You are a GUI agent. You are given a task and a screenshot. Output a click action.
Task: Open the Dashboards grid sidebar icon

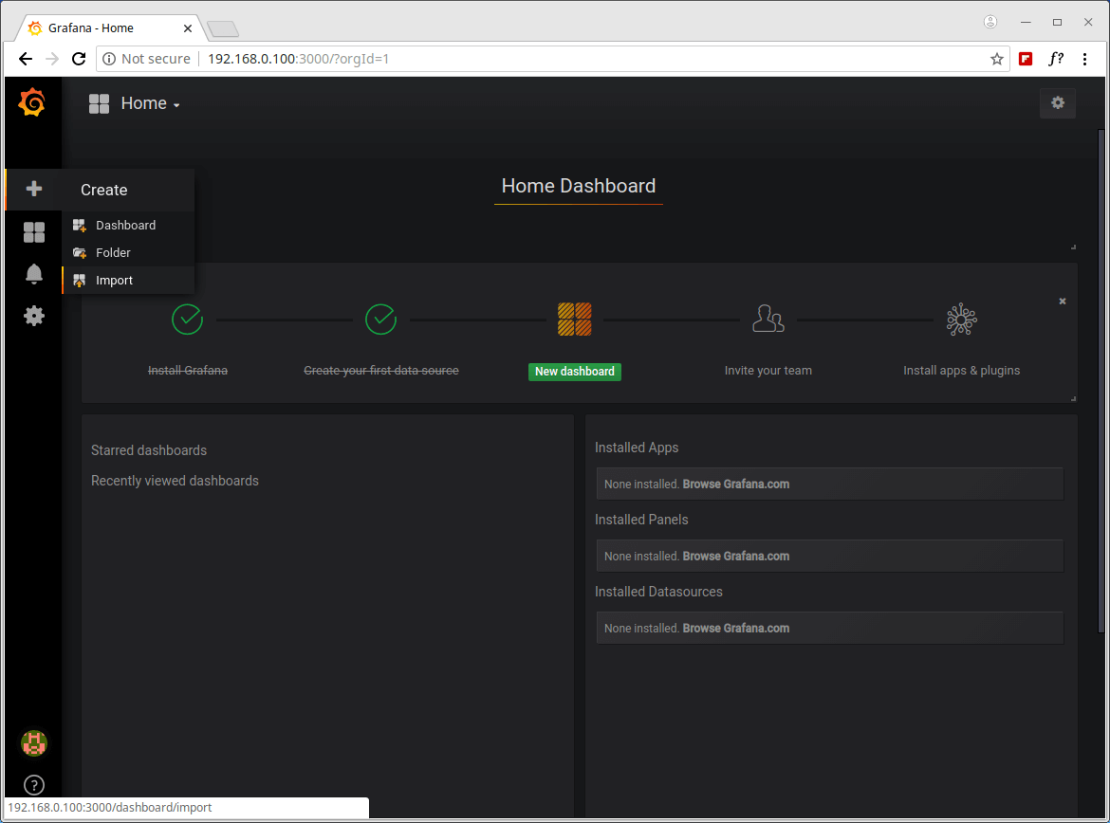[34, 232]
